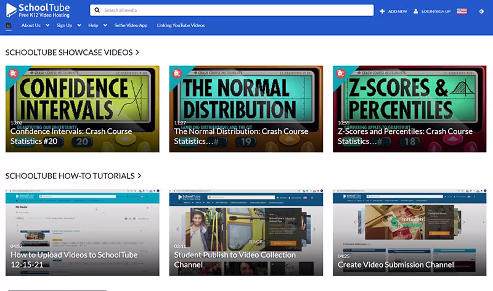Click the 10:55 duration label
This screenshot has height=291, width=493.
344,123
